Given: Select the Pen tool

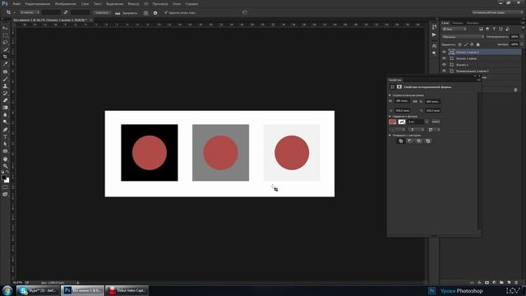Looking at the screenshot, I should click(5, 130).
